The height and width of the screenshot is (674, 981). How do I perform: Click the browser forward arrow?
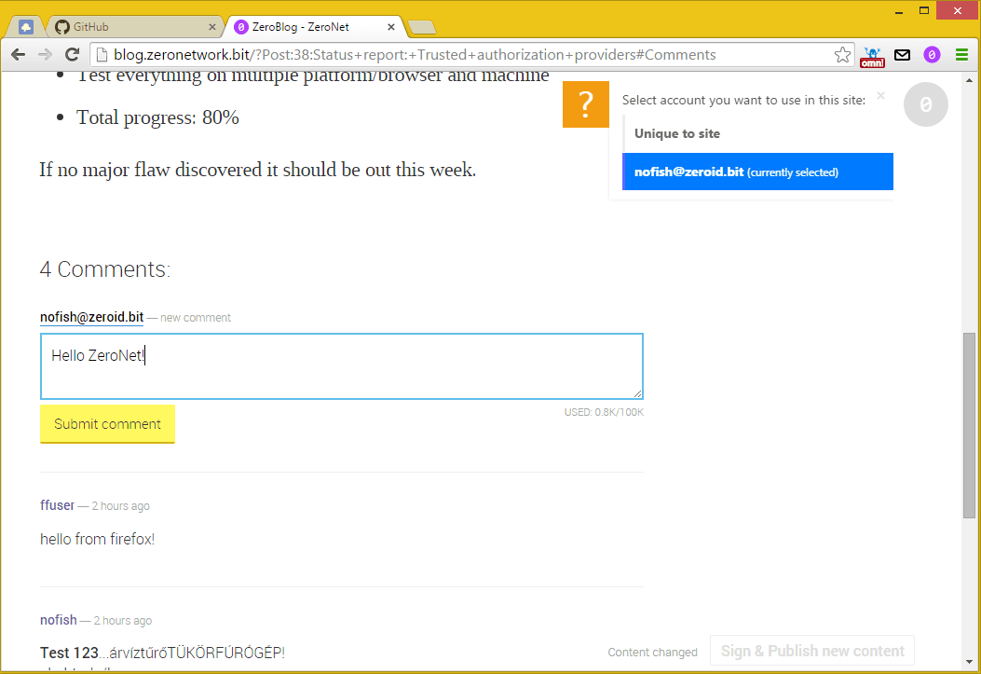tap(45, 55)
